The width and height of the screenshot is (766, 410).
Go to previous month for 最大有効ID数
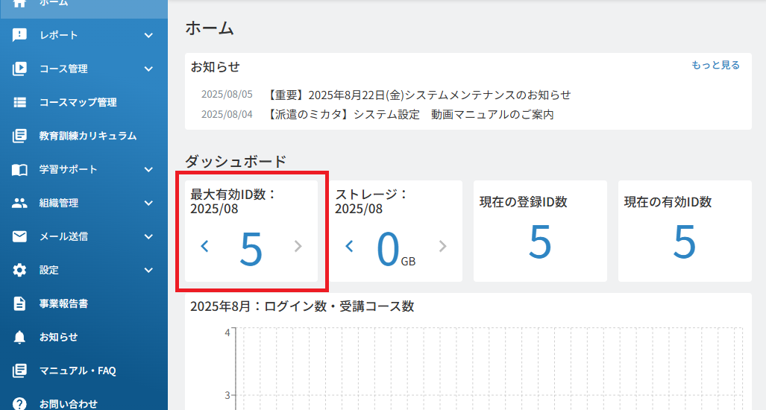[x=204, y=247]
